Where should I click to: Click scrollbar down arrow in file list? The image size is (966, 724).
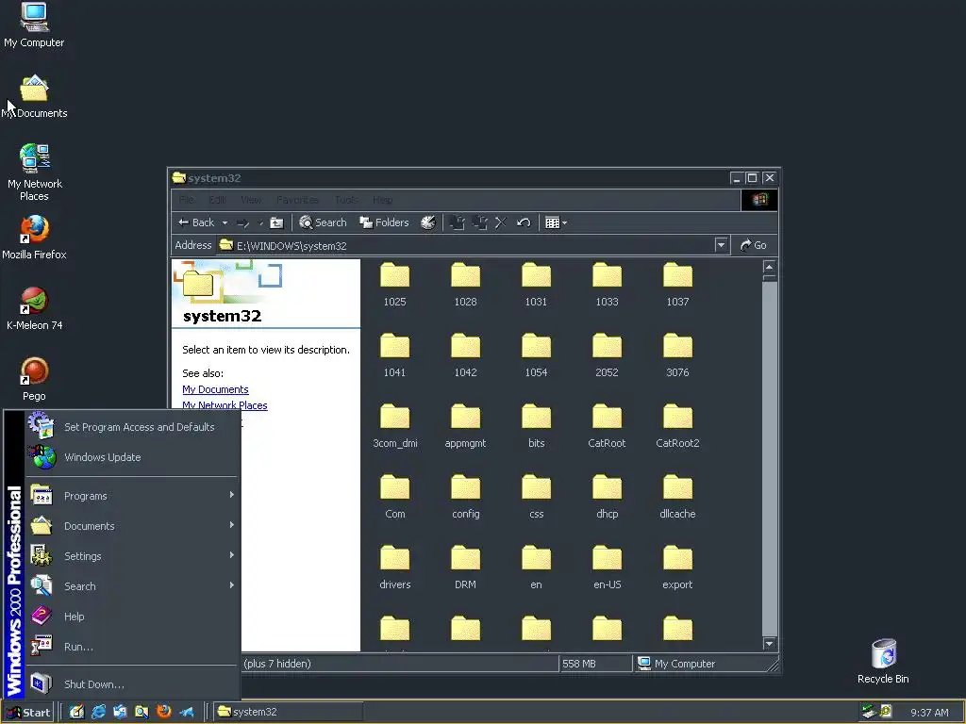769,644
